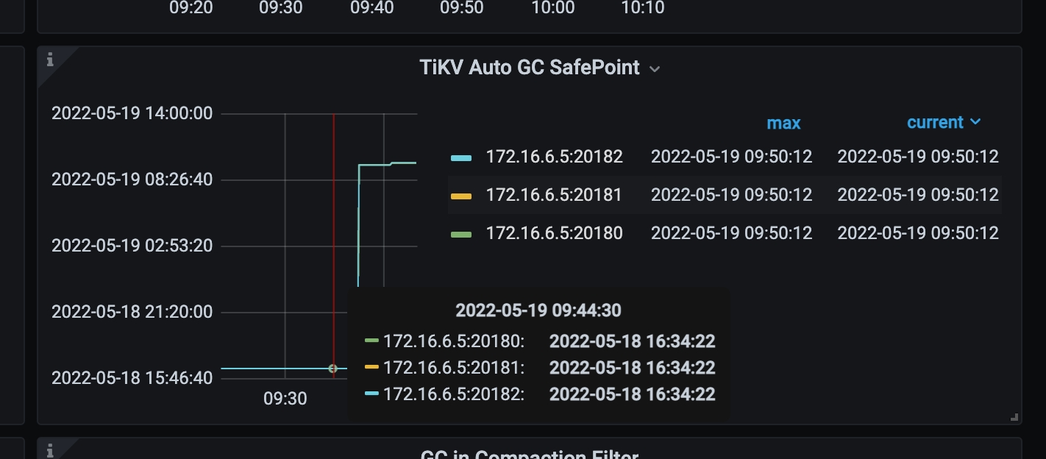Viewport: 1046px width, 459px height.
Task: Toggle visibility of series 172.16.6.5:20182 in legend
Action: tap(554, 157)
